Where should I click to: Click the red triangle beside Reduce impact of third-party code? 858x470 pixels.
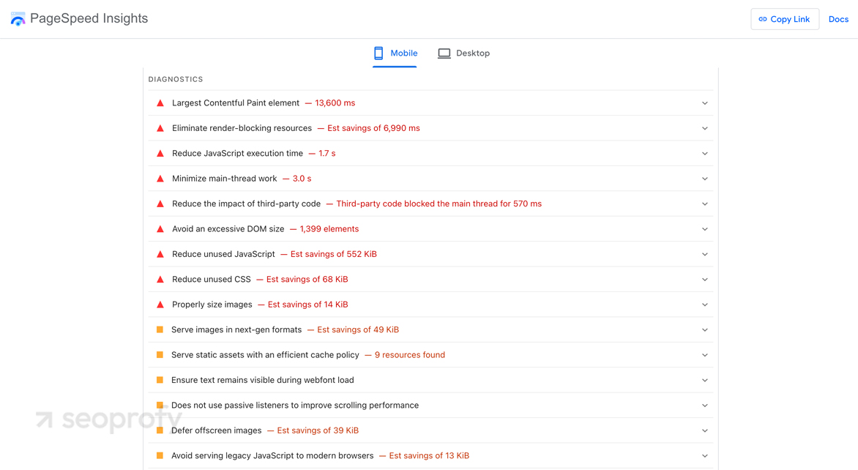[x=160, y=204]
